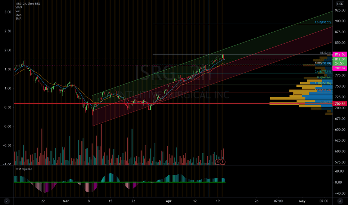Click the 0.786(798.89) Fibonacci level label
The width and height of the screenshot is (348, 205).
(x=323, y=63)
